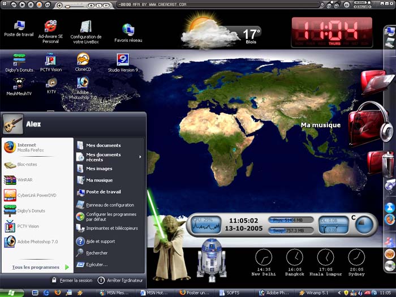Click the red digital clock widget
396x297 pixels.
[x=332, y=32]
